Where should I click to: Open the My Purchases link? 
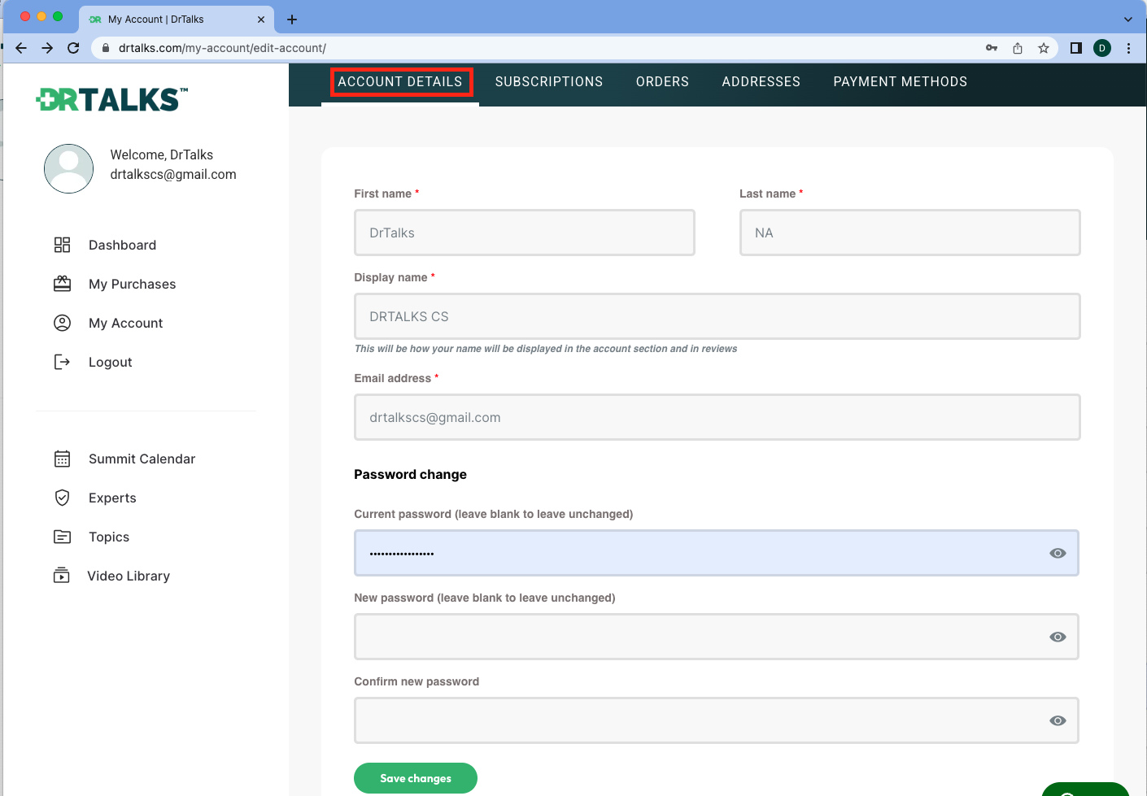(x=132, y=284)
